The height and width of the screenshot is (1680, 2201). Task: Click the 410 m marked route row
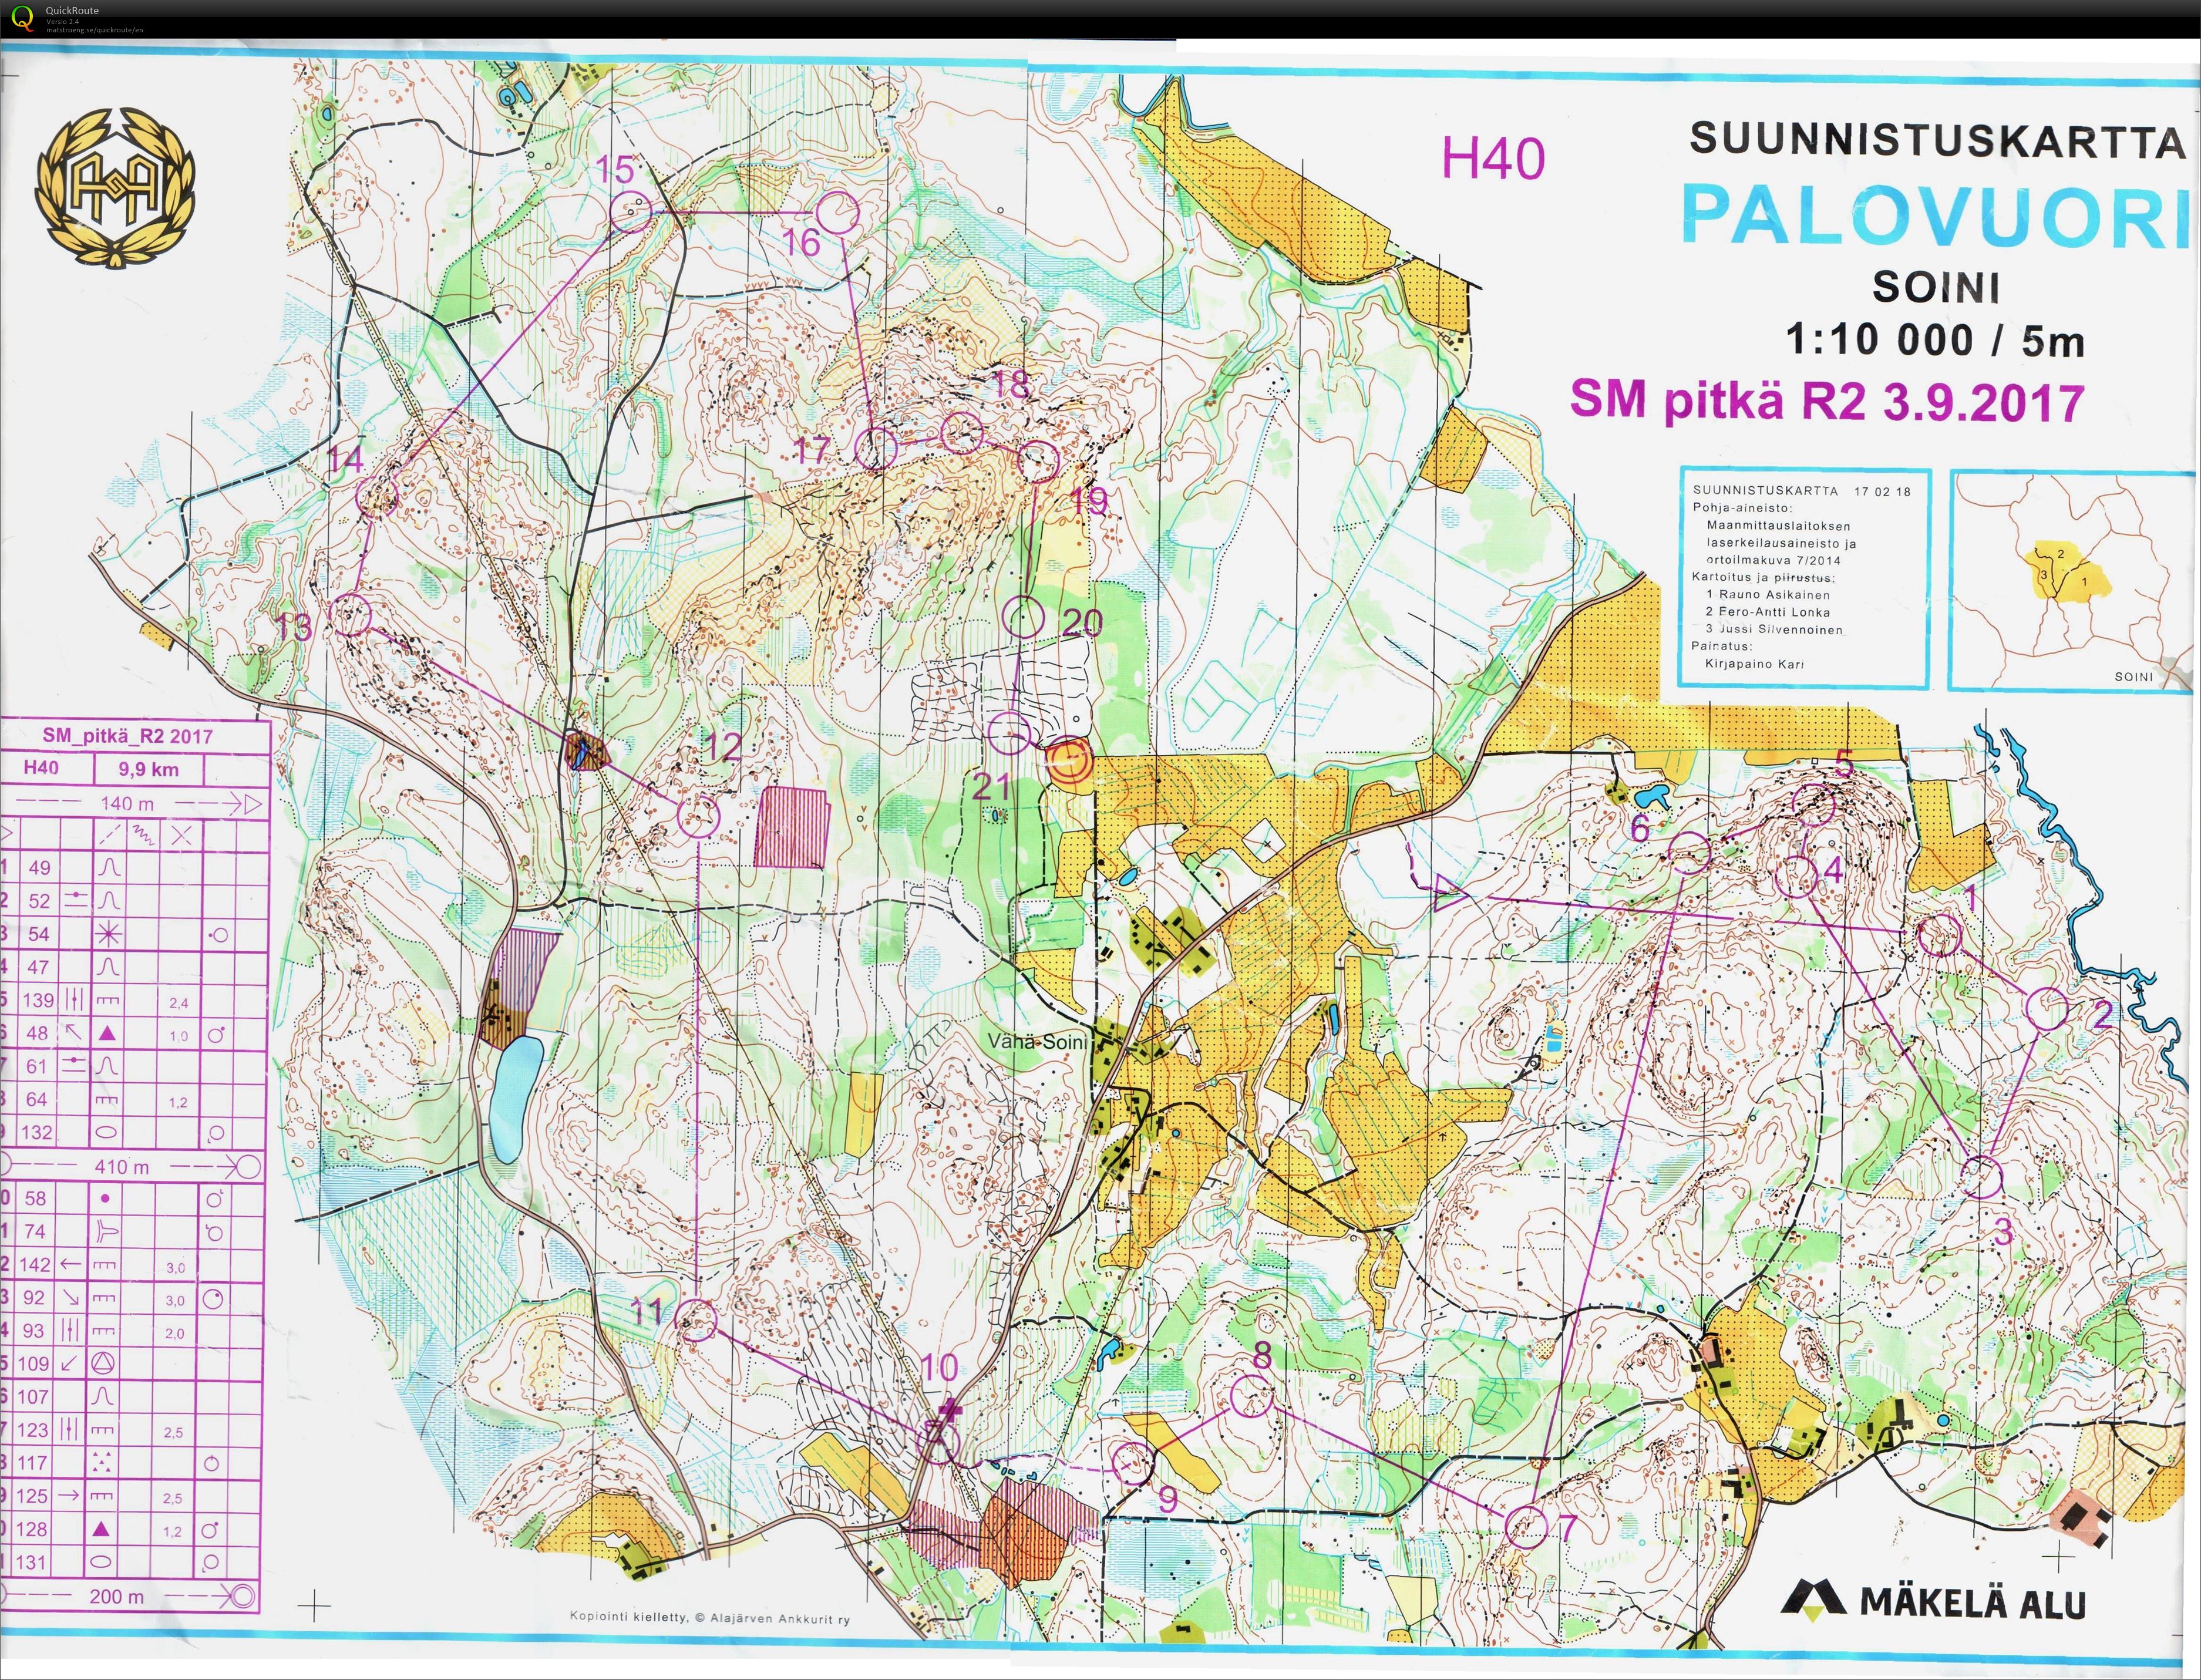pos(131,1166)
